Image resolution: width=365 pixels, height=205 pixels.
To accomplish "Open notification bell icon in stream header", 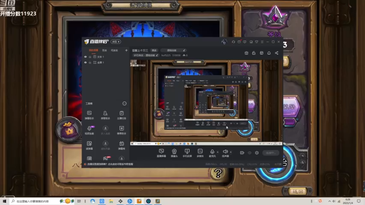I will (269, 53).
